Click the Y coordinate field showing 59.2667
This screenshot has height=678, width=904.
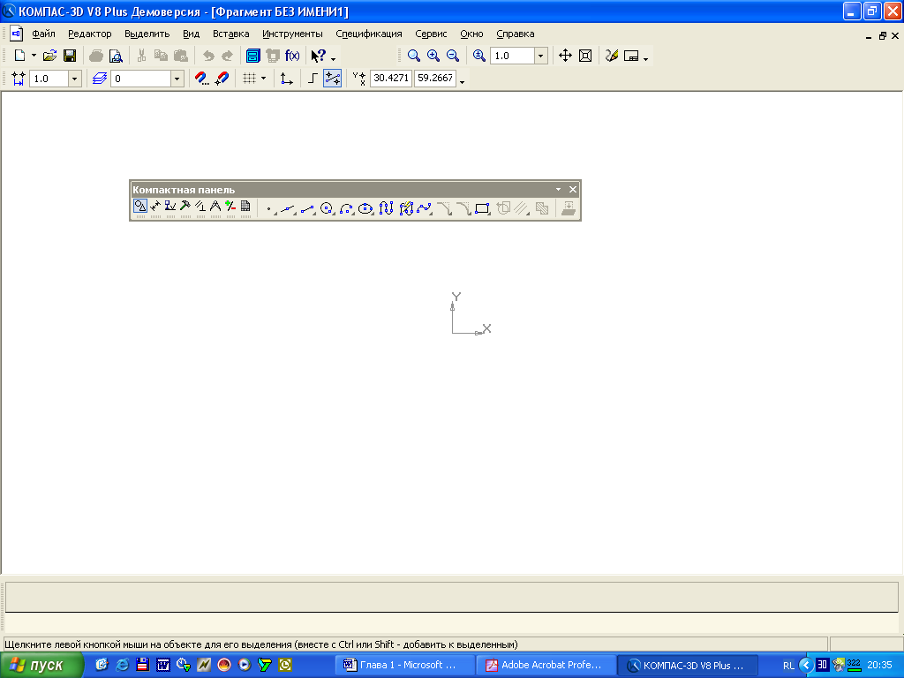[434, 78]
